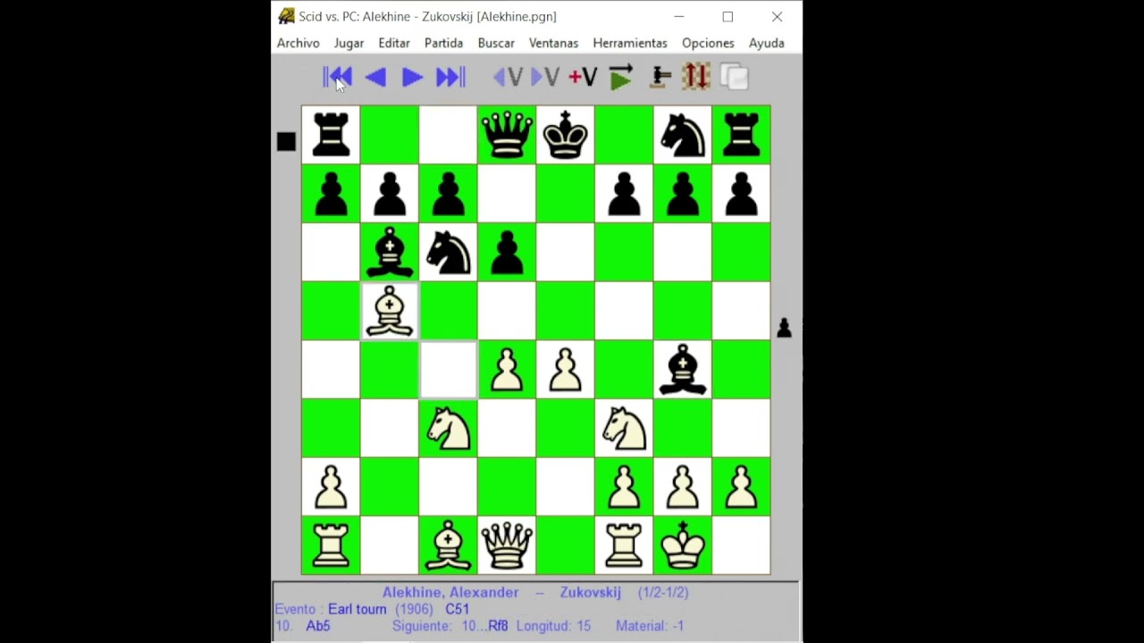The width and height of the screenshot is (1144, 643).
Task: Open the Partida menu
Action: click(443, 43)
